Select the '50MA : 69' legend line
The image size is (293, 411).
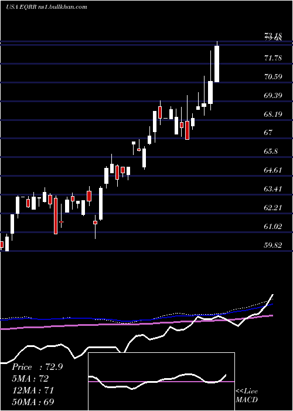pyautogui.click(x=33, y=402)
